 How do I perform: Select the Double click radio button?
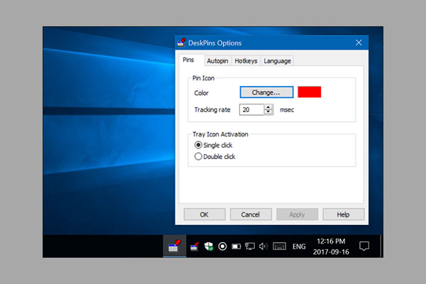click(x=199, y=156)
